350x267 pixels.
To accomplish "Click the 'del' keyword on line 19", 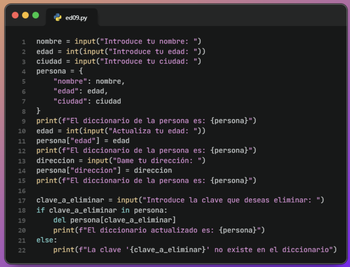I will point(60,220).
